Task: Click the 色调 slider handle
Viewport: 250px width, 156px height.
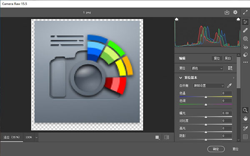Action: coord(206,105)
